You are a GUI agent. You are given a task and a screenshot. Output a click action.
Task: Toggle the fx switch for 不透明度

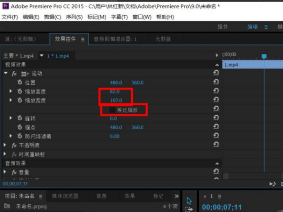coord(14,145)
